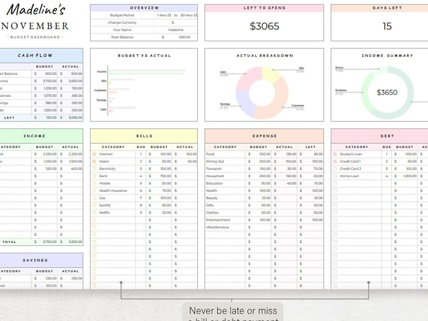The width and height of the screenshot is (428, 321).
Task: Uncheck the Water bill checkbox
Action: (94, 162)
